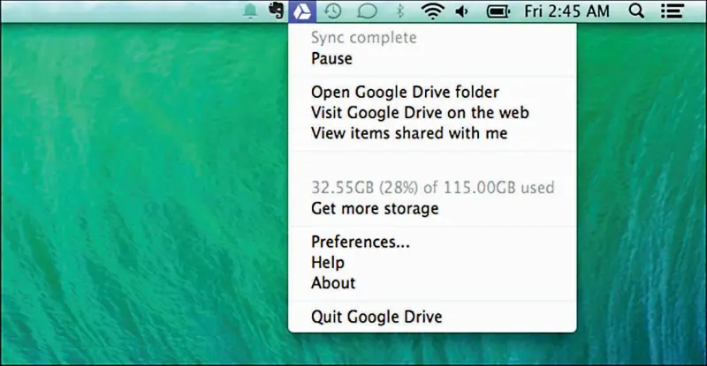Choose Visit Google Drive on the web
Image resolution: width=707 pixels, height=366 pixels.
[x=420, y=113]
